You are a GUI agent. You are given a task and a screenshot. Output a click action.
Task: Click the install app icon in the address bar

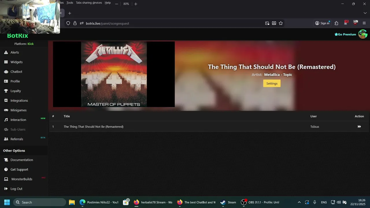point(274,23)
